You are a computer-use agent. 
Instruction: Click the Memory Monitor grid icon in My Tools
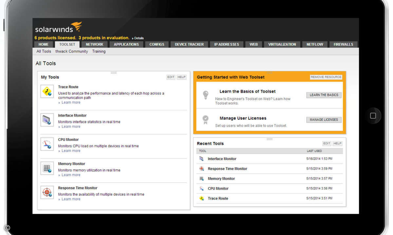[47, 168]
